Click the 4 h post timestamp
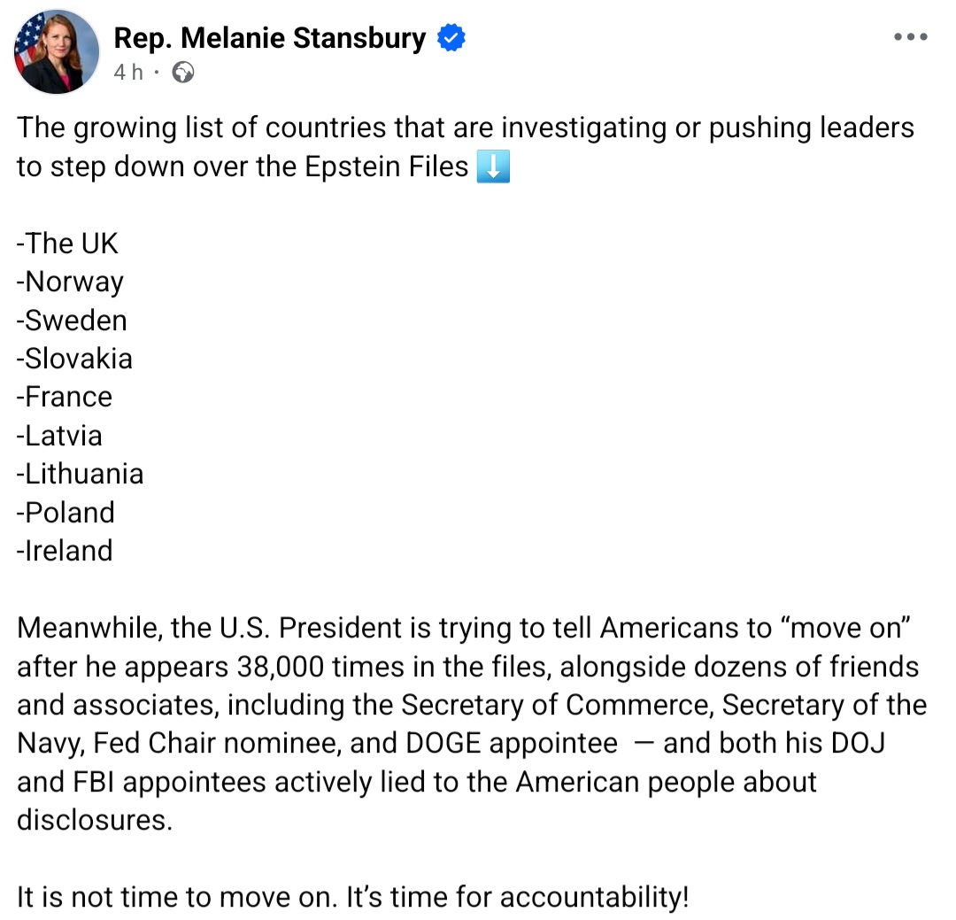Screen dimensions: 956x920 click(127, 73)
